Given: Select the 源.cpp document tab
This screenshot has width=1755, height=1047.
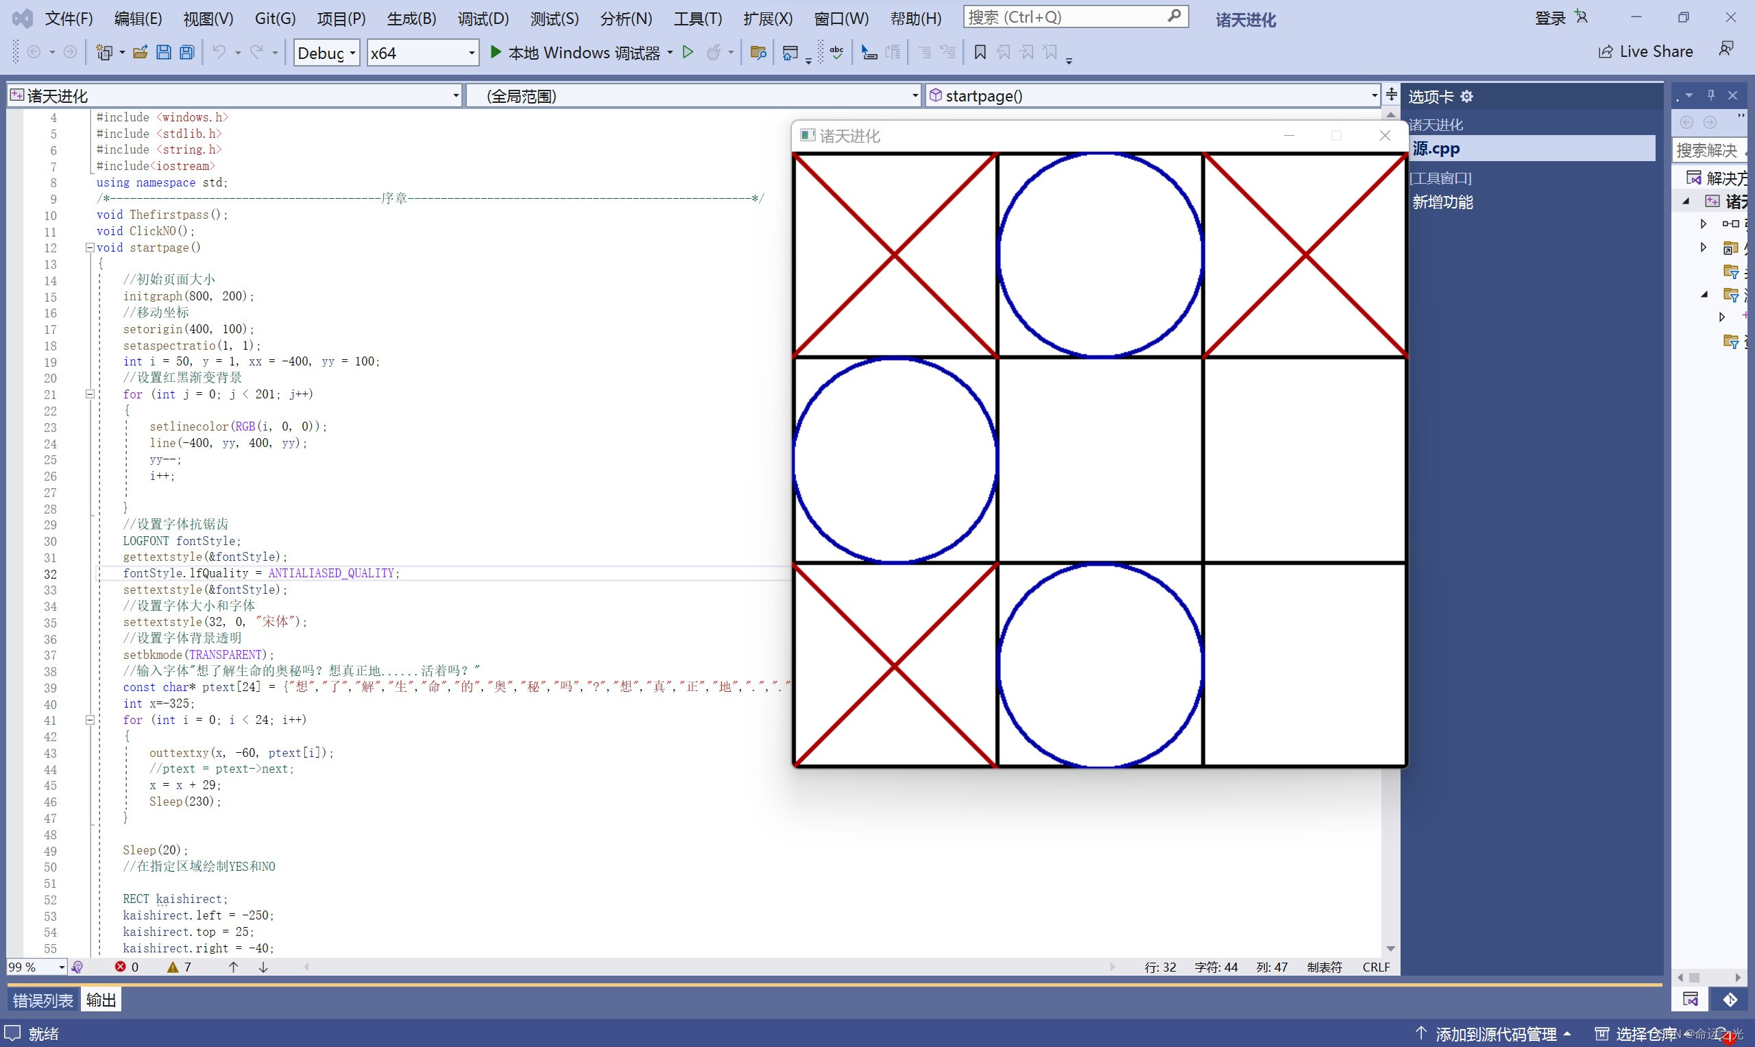Looking at the screenshot, I should [x=1531, y=148].
